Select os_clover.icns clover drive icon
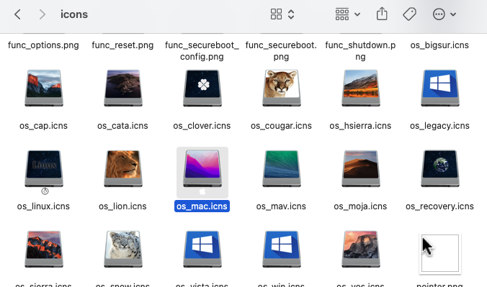Screen dimensions: 487x287 tap(202, 88)
